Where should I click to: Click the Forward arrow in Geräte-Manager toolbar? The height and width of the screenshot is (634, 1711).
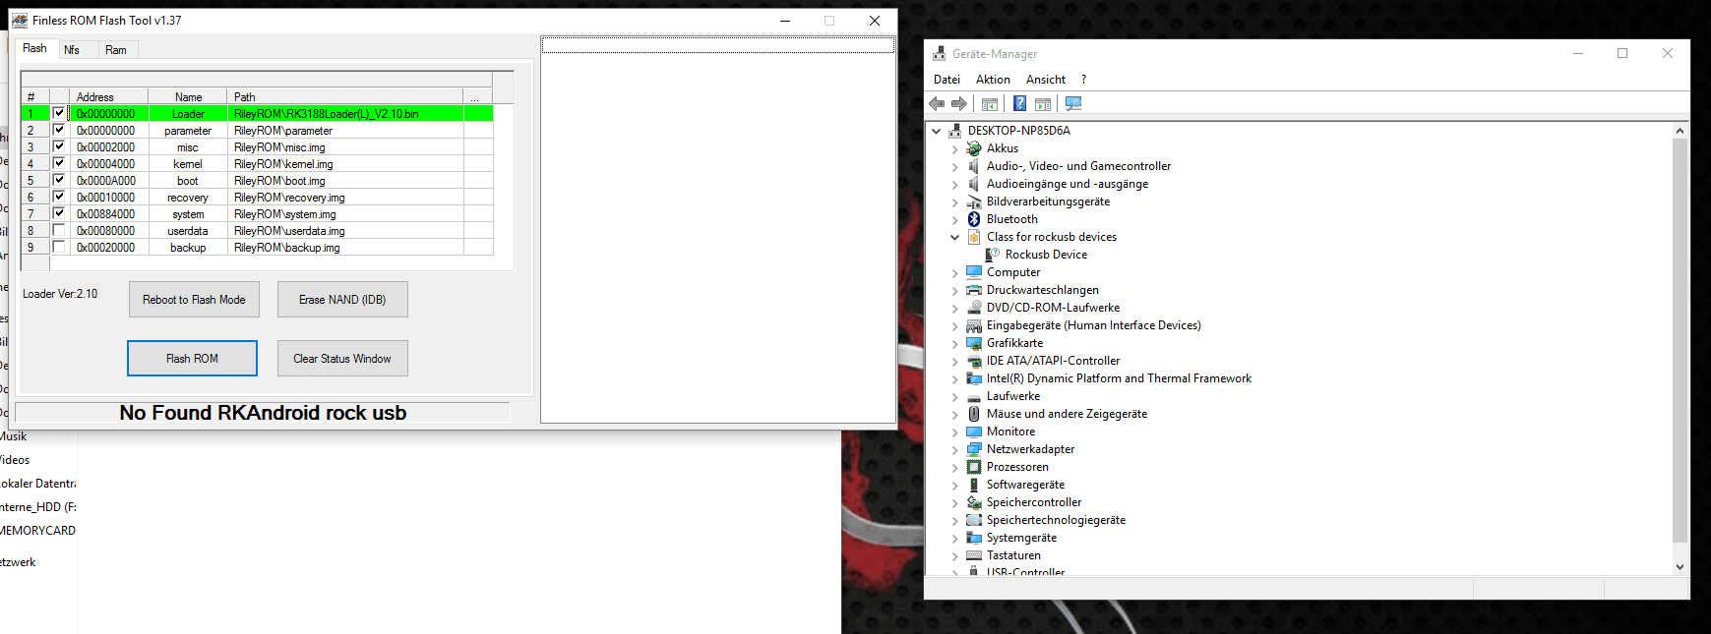point(959,104)
